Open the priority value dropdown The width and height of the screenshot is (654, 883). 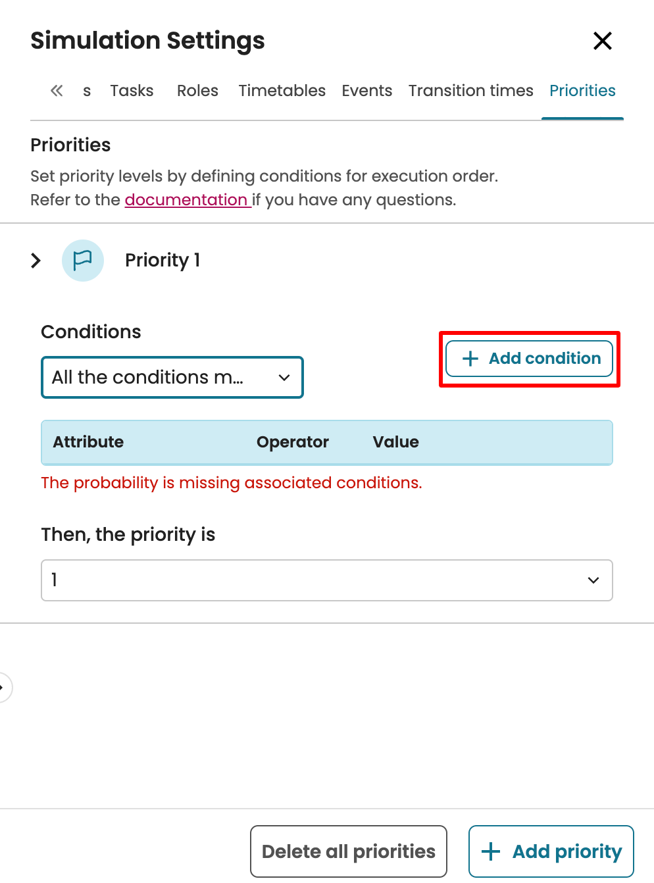[x=327, y=580]
